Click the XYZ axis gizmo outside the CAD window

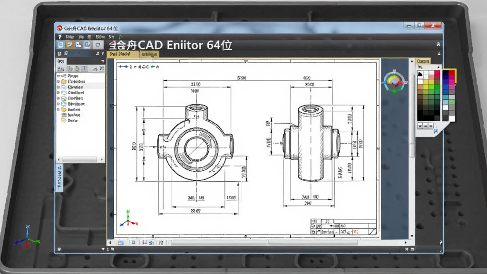(27, 237)
